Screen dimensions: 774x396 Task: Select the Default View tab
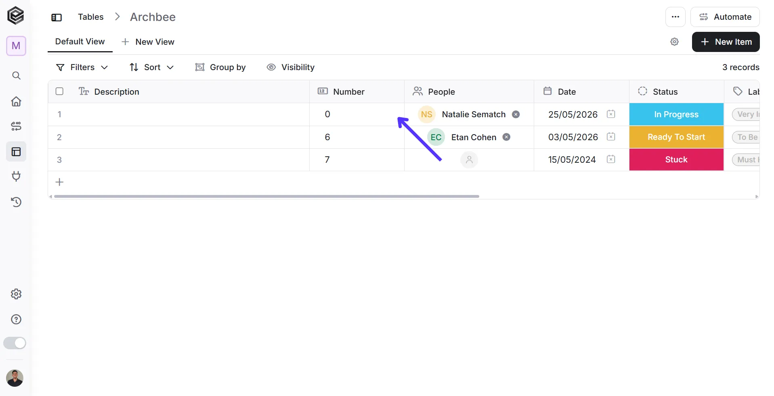[x=80, y=42]
